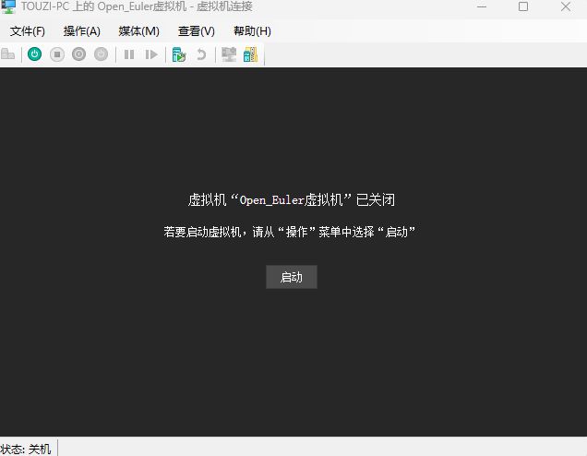Create a checkpoint using the toolbar icon
Viewport: 587px width, 456px height.
click(179, 54)
